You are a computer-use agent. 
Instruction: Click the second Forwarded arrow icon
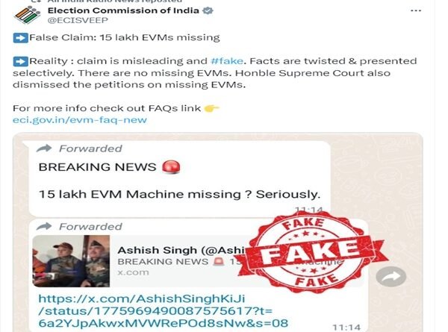point(44,226)
